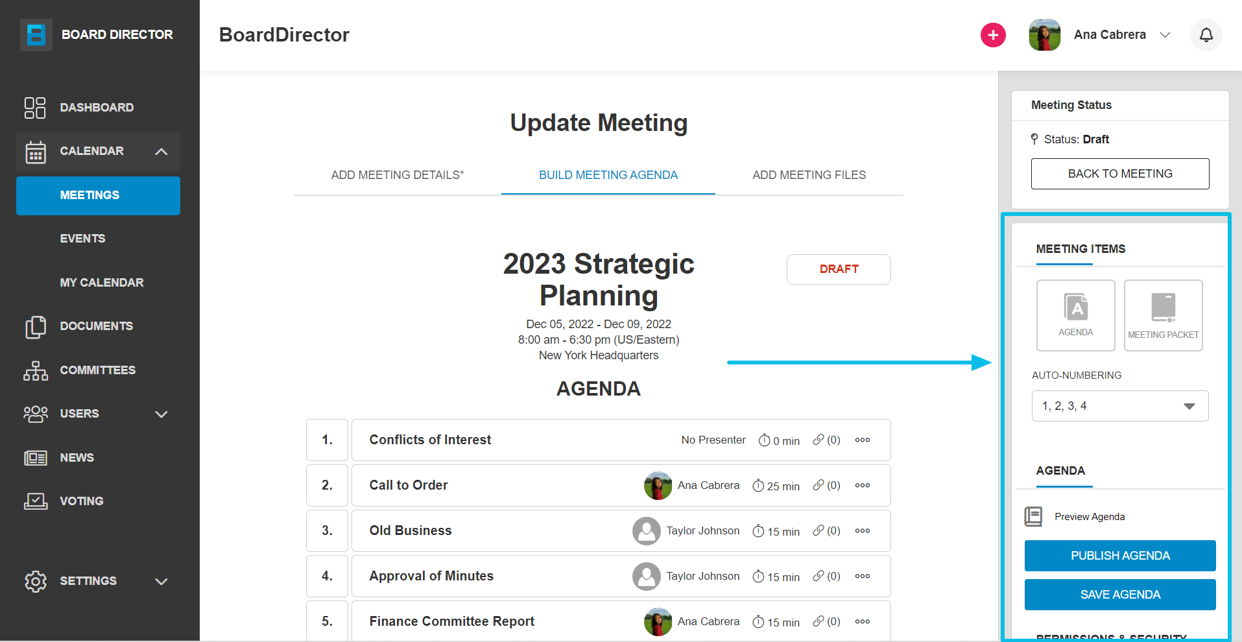Switch to Add Meeting Details tab
This screenshot has width=1242, height=642.
398,175
